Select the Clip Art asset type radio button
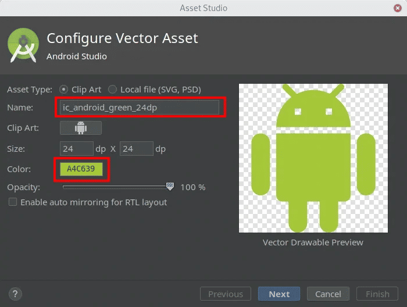Viewport: 407px width, 307px height. tap(63, 90)
